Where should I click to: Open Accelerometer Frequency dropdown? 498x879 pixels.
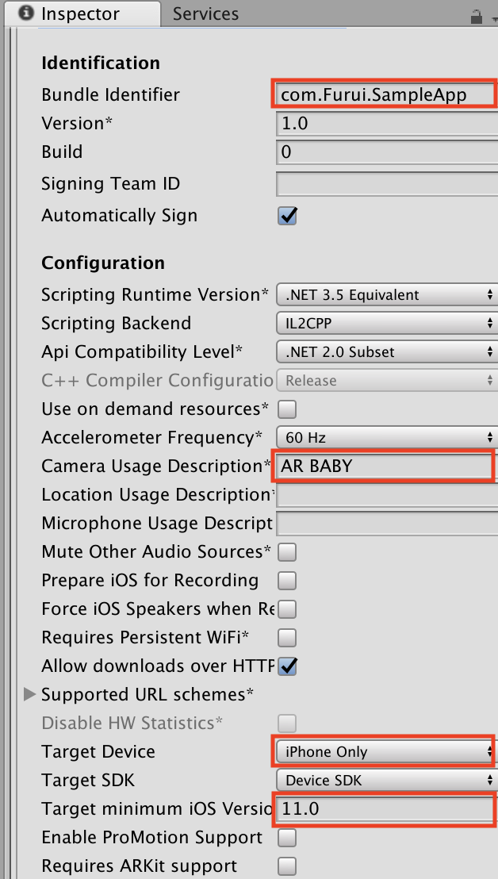[386, 438]
